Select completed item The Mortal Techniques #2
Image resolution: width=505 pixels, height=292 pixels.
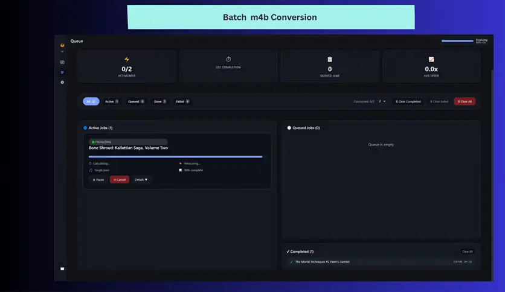tap(381, 262)
